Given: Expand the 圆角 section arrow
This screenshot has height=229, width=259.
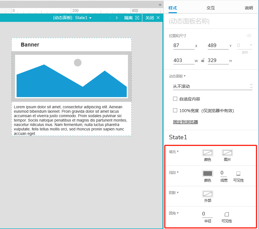Looking at the screenshot, I should [178, 213].
